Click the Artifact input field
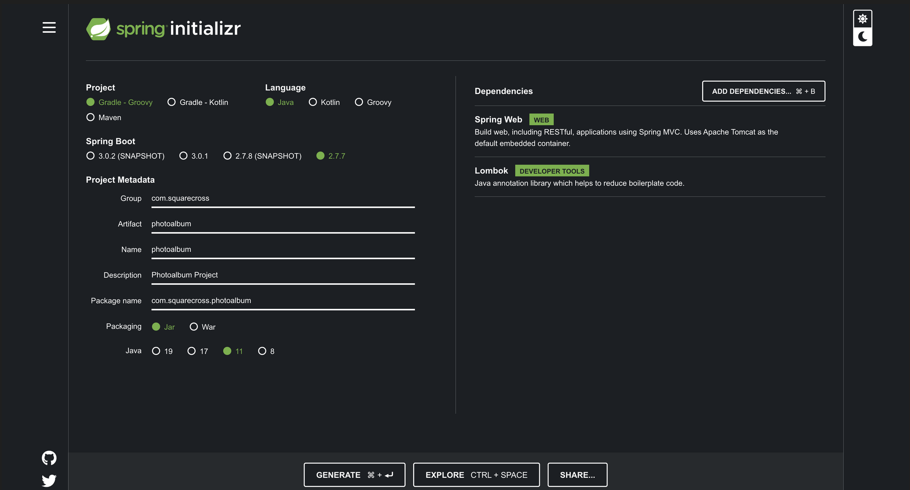Image resolution: width=910 pixels, height=490 pixels. pyautogui.click(x=283, y=224)
